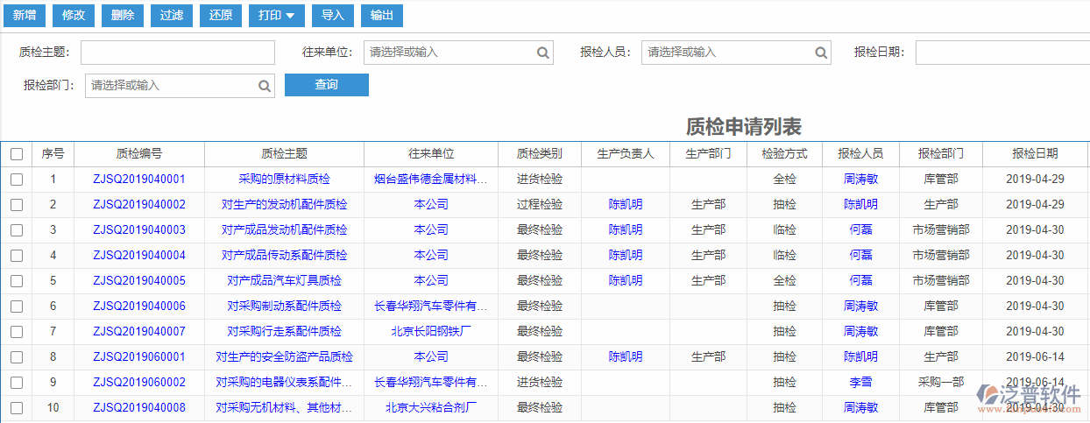Check the box for row ZJSQ2019040006
1090x423 pixels.
[x=17, y=307]
